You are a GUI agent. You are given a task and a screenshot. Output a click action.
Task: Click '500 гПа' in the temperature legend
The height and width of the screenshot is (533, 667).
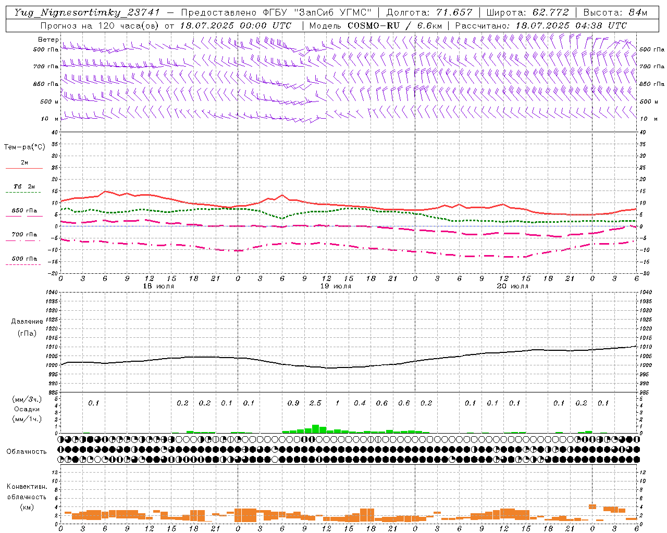pyautogui.click(x=24, y=259)
